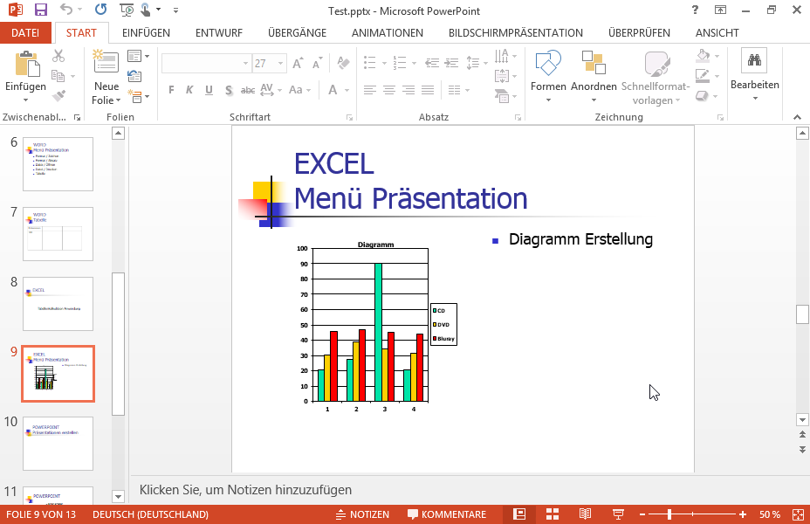Increase list indent level
810x524 pixels.
(452, 64)
